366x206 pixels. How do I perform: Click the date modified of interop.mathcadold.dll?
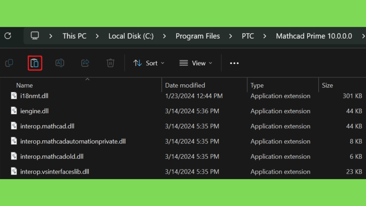(192, 157)
